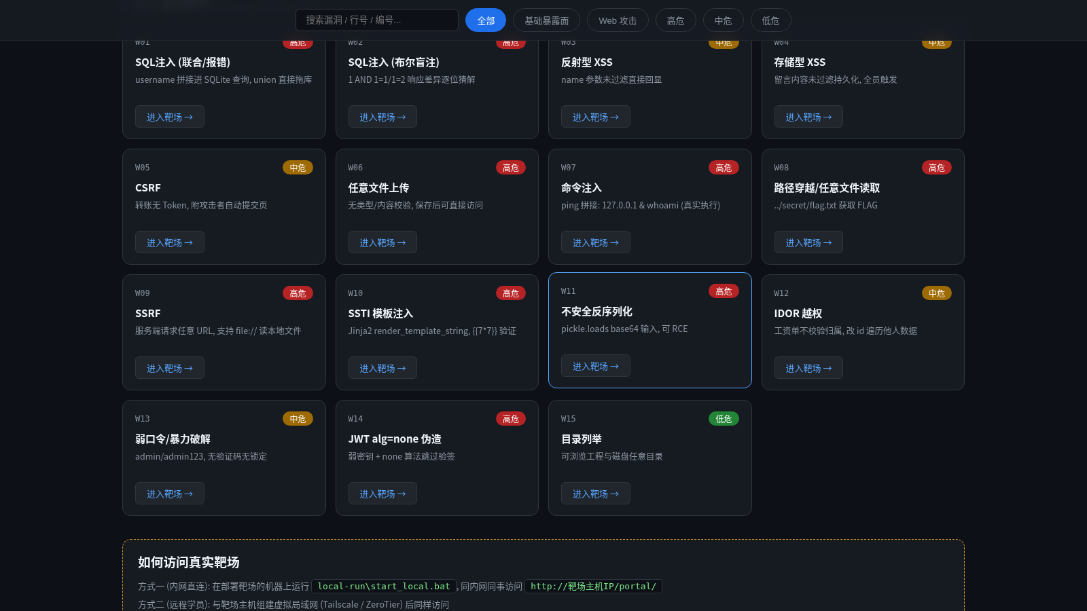
Task: Enter the SQL注入 (布尔盲注) lab
Action: tap(382, 117)
